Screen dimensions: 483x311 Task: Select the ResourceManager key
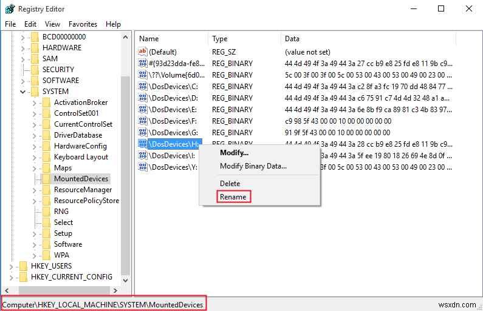pos(83,190)
